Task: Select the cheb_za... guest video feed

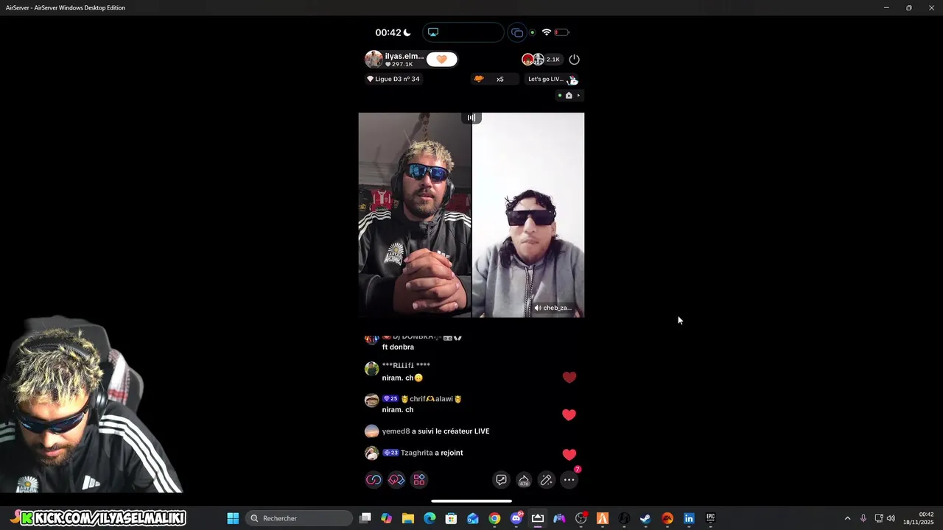Action: 528,215
